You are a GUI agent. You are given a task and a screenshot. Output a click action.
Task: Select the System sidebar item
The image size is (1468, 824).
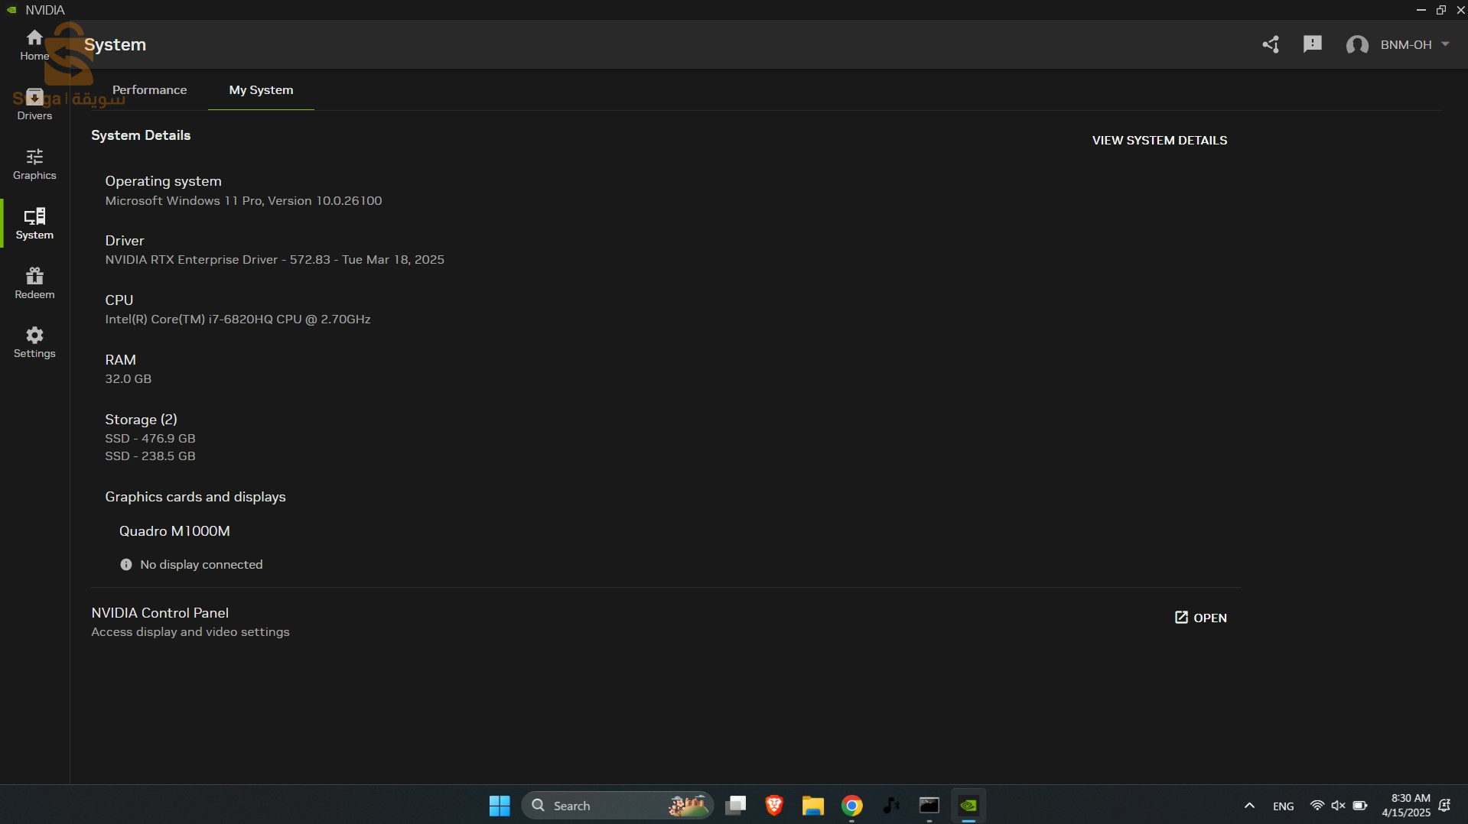coord(34,224)
